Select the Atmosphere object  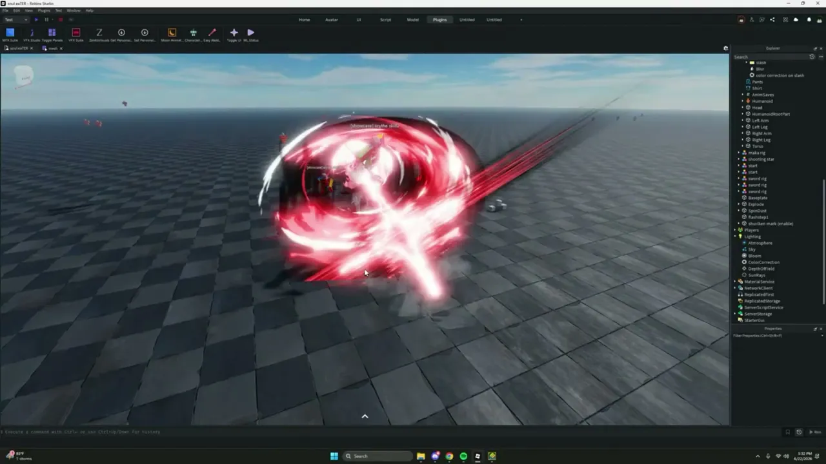(760, 243)
